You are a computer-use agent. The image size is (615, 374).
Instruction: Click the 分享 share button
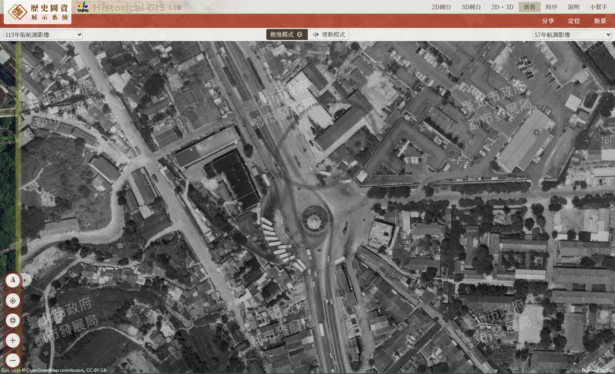pos(548,21)
